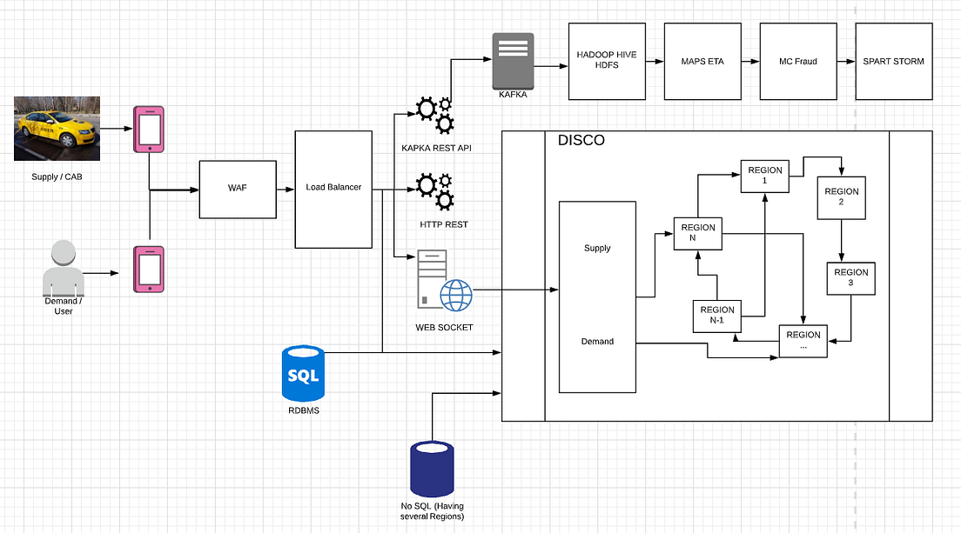This screenshot has width=961, height=533.
Task: Click the REGION N-1 node
Action: [716, 315]
